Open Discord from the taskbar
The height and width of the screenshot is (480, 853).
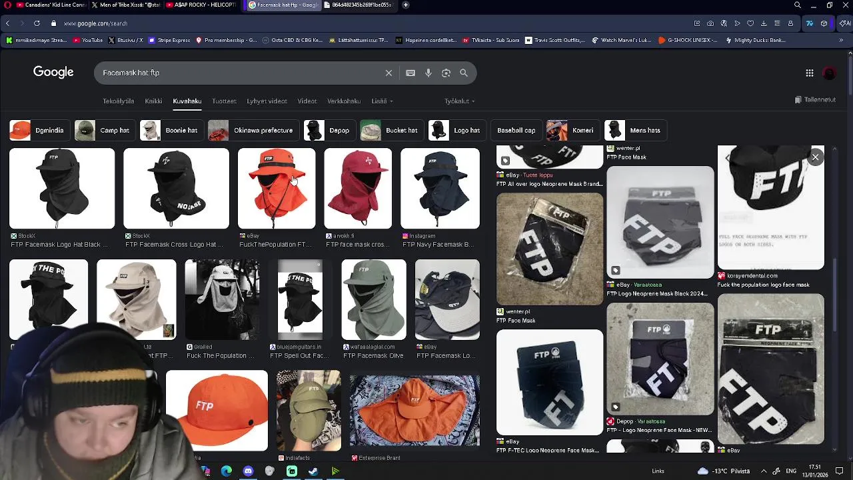tap(248, 471)
